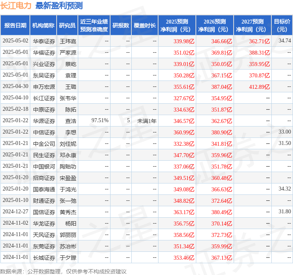The width and height of the screenshot is (293, 275).
Task: Select the 2027预测净利润 column header
Action: [x=252, y=26]
